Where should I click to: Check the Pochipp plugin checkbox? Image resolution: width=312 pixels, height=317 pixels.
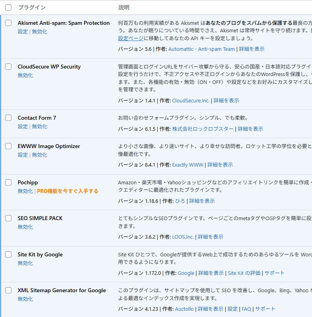click(x=8, y=182)
